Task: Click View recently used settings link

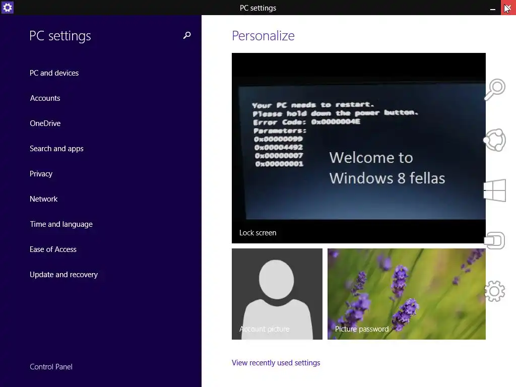Action: tap(276, 363)
